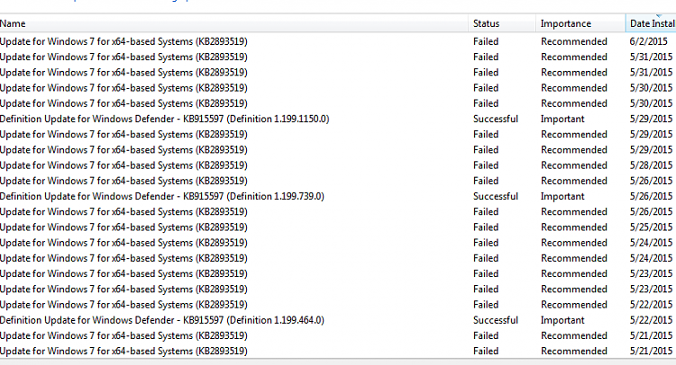The height and width of the screenshot is (365, 676).
Task: Click Failed status in the 5/22/2015 row
Action: pyautogui.click(x=486, y=305)
